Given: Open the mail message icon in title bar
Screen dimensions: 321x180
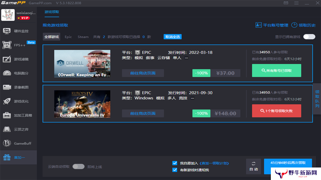Looking at the screenshot, I should click(x=286, y=3).
